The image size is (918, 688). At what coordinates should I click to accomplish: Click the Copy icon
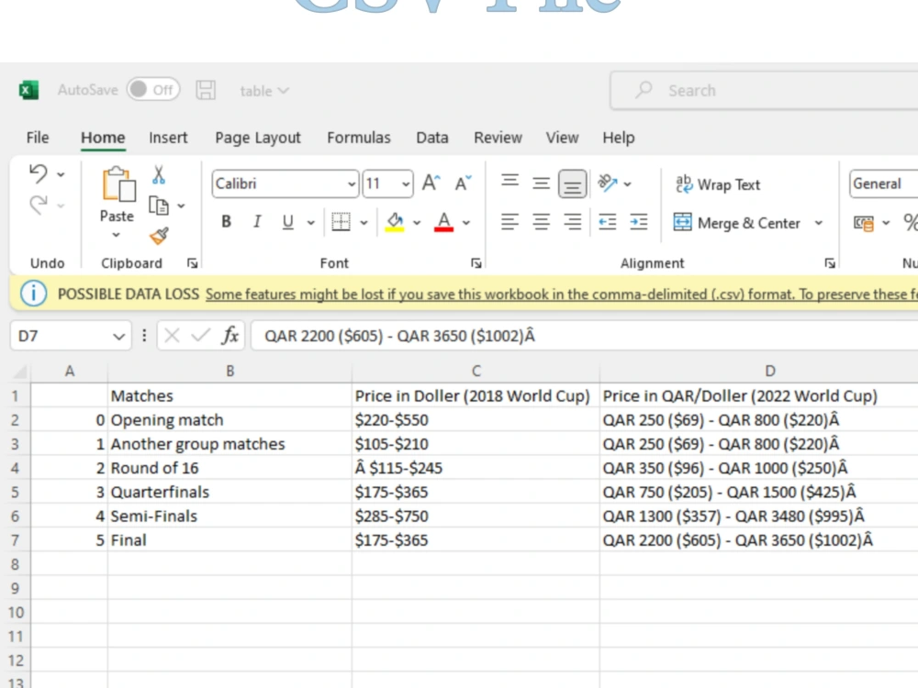point(159,205)
